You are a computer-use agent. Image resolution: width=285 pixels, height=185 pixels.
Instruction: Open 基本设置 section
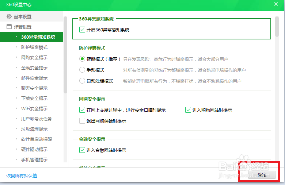(x=31, y=16)
